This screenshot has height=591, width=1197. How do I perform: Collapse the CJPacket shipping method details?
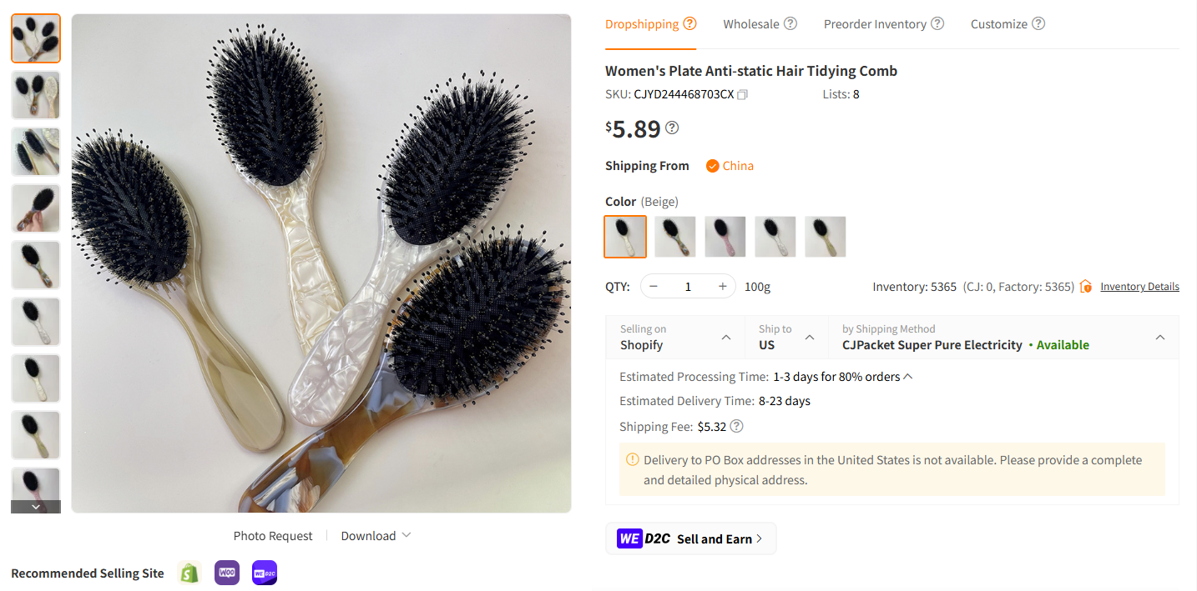[1159, 337]
